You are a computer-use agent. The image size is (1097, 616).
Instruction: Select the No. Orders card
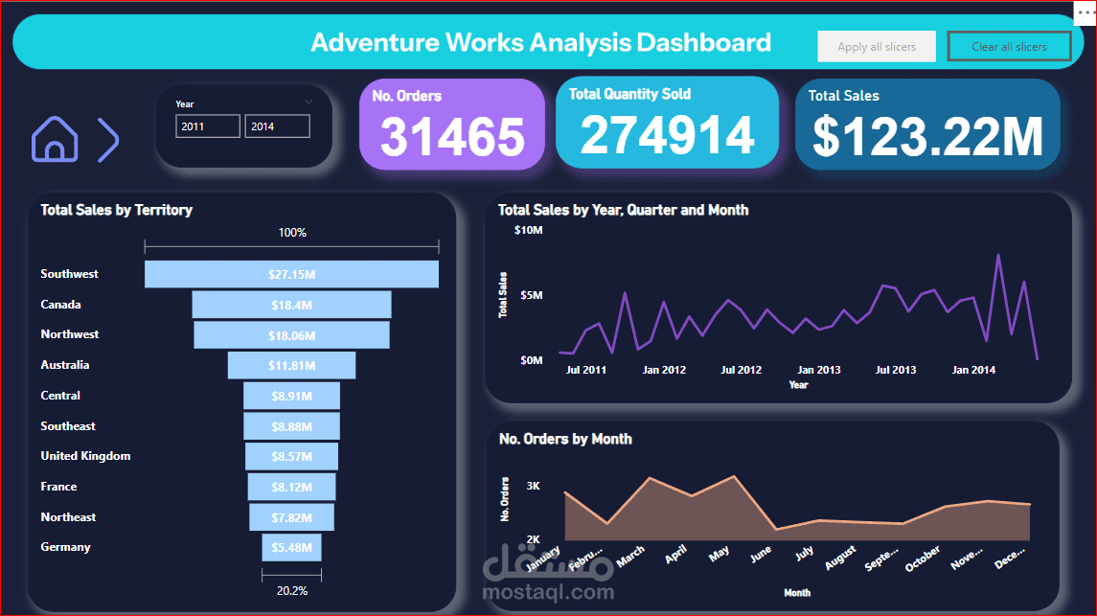(x=452, y=124)
